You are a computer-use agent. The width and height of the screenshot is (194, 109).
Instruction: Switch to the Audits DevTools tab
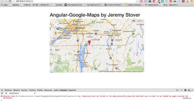point(56,90)
